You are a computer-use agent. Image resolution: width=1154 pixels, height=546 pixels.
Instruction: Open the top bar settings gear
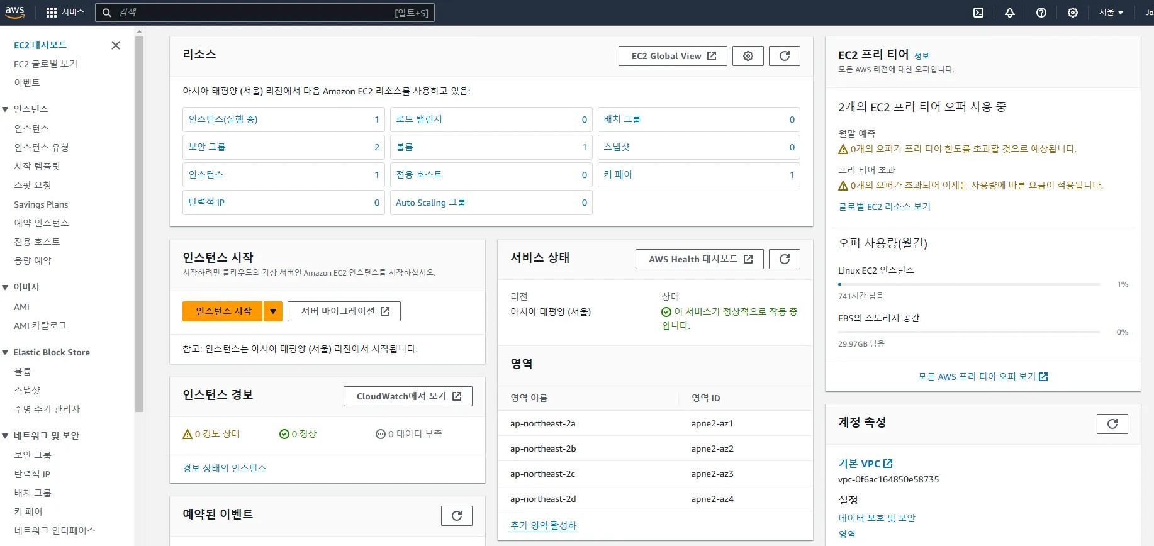[x=1073, y=13]
